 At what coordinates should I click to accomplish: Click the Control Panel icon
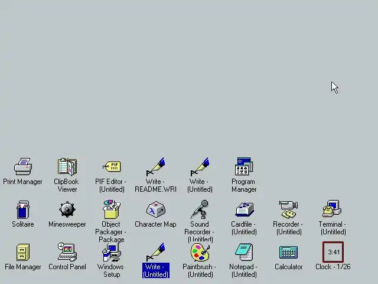coord(67,252)
